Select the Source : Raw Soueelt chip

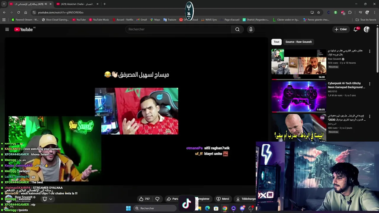coord(298,42)
